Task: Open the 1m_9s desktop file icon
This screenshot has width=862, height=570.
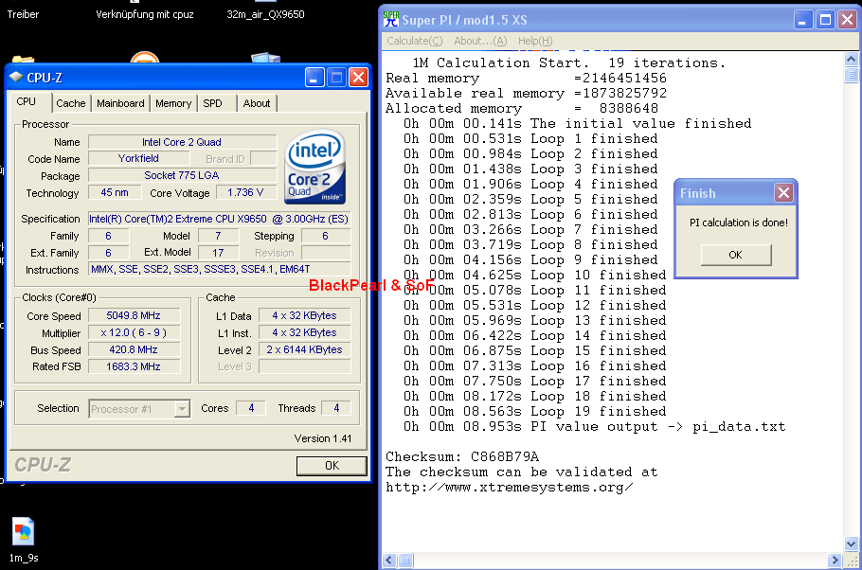Action: click(23, 531)
